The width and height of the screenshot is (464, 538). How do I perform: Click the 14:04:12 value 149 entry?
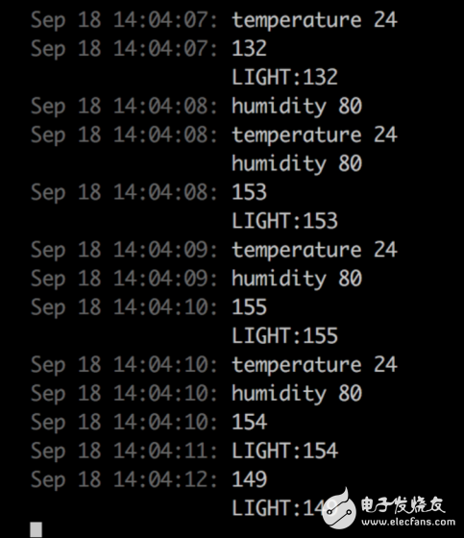pos(149,479)
